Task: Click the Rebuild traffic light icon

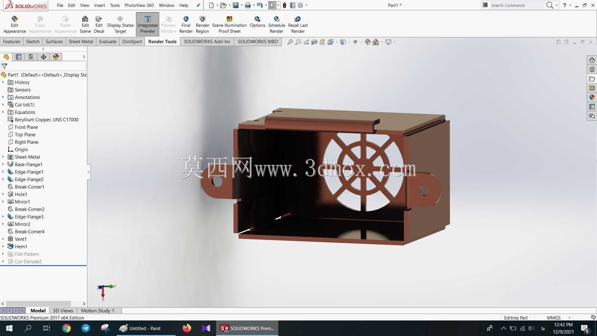Action: coord(284,5)
